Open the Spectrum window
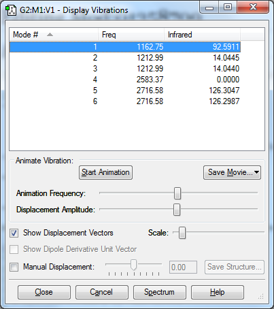Image resolution: width=274 pixels, height=309 pixels. coord(160,292)
